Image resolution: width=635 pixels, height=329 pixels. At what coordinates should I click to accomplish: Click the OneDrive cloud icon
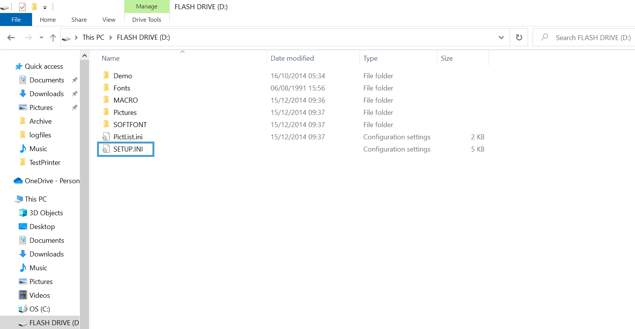[18, 181]
